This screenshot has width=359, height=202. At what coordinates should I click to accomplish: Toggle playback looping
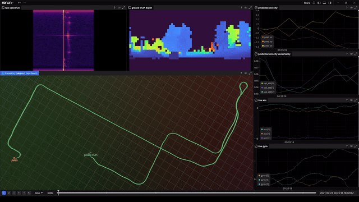(x=29, y=193)
